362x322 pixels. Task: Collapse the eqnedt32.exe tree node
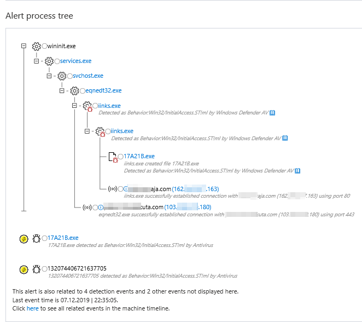[x=62, y=90]
